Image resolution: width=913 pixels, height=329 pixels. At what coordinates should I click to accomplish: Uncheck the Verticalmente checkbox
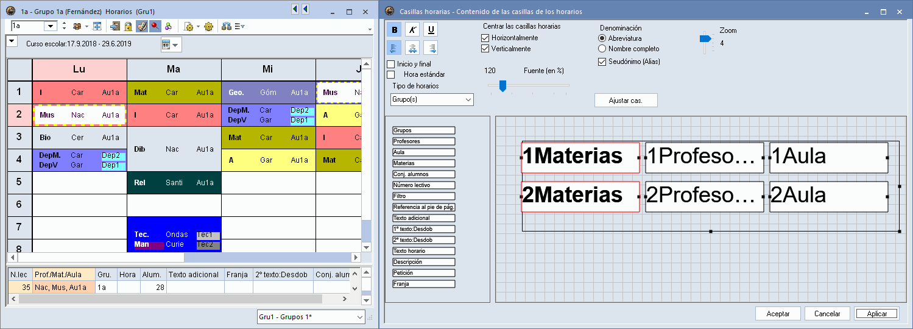485,49
